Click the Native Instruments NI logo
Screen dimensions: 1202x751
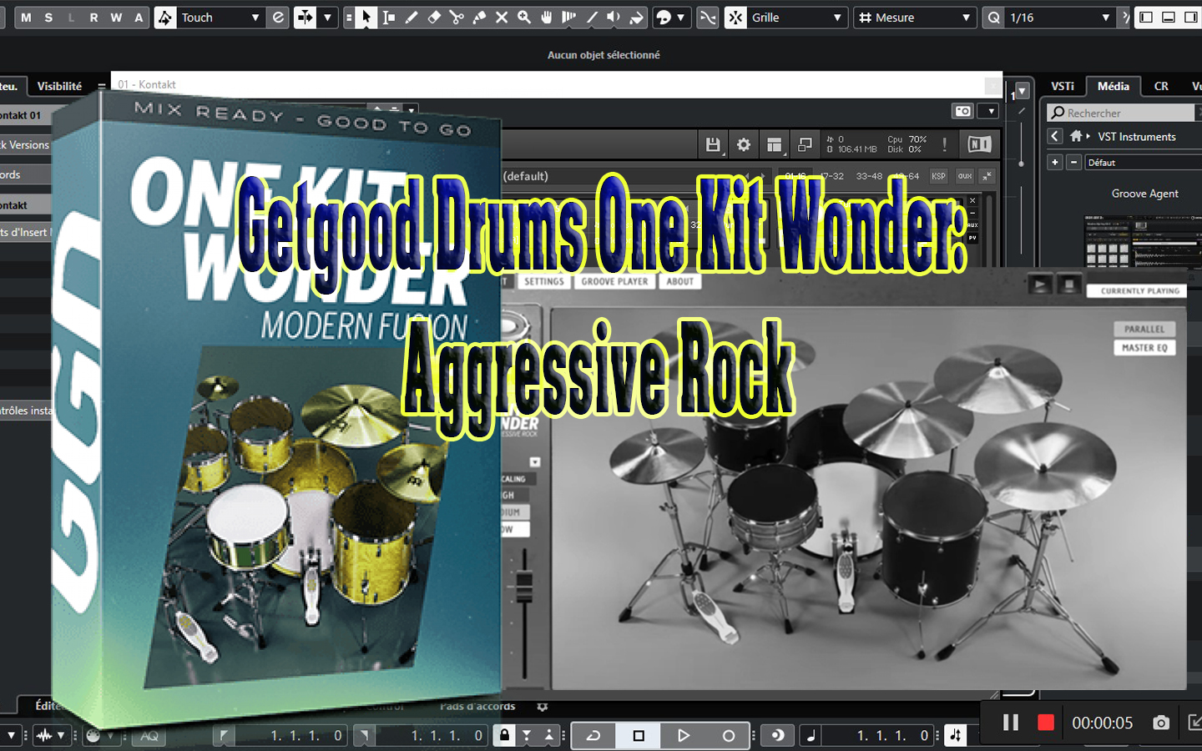(979, 144)
